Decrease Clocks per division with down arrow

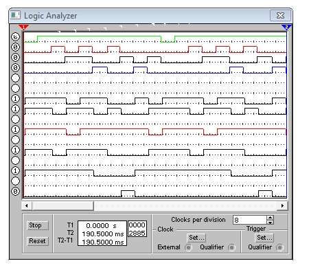(x=271, y=223)
